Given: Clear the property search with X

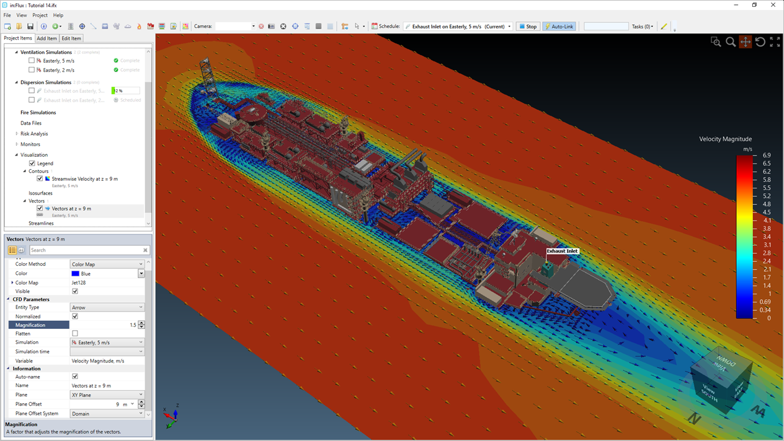Looking at the screenshot, I should 145,250.
